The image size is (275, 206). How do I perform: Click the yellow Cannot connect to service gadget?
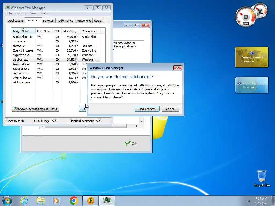click(252, 57)
